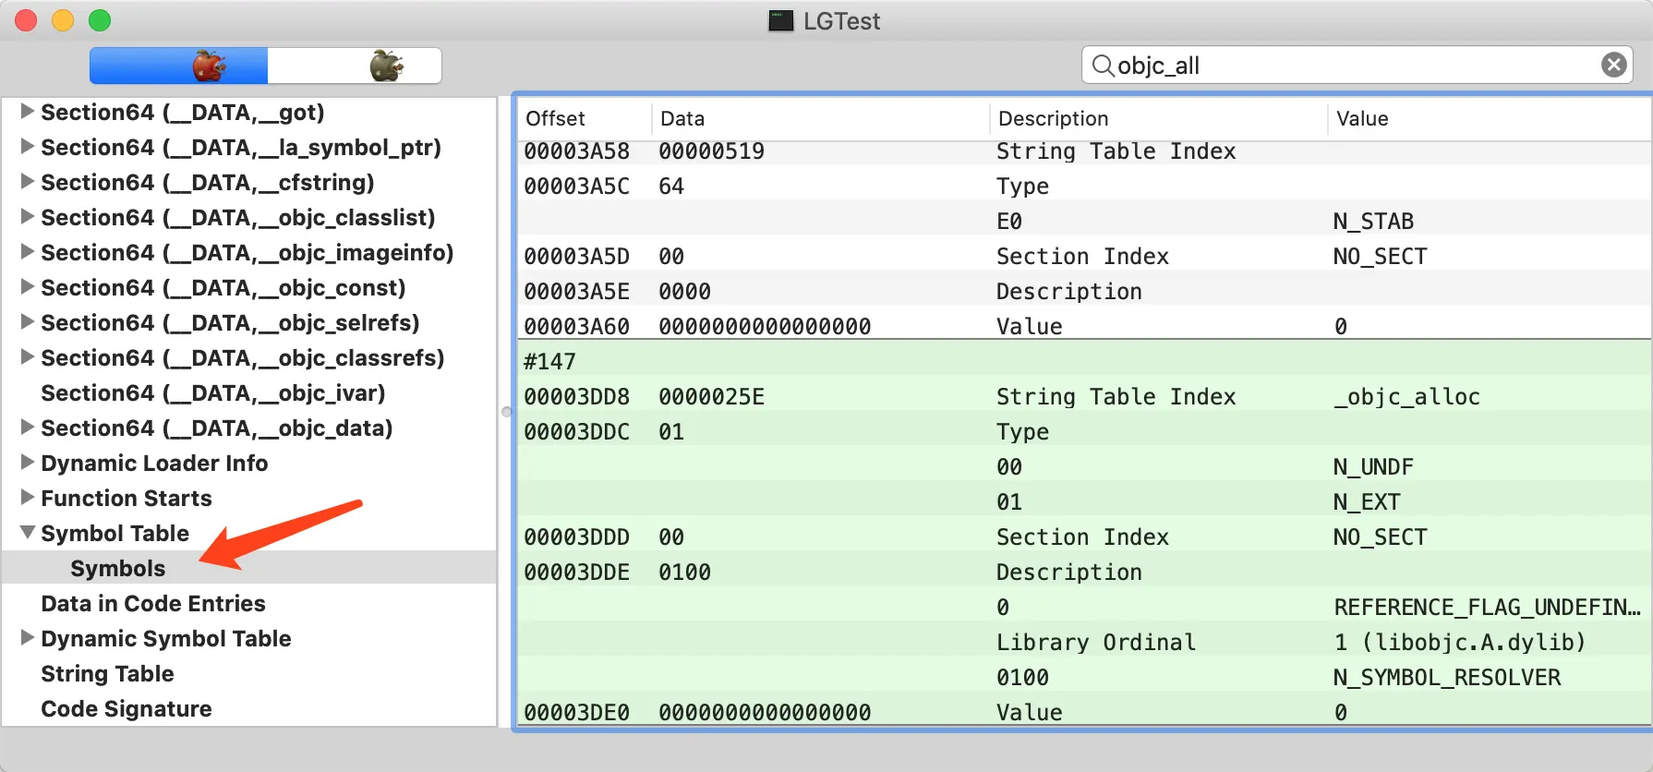Click the magnifier icon in the search field
Viewport: 1653px width, 772px height.
(x=1103, y=66)
